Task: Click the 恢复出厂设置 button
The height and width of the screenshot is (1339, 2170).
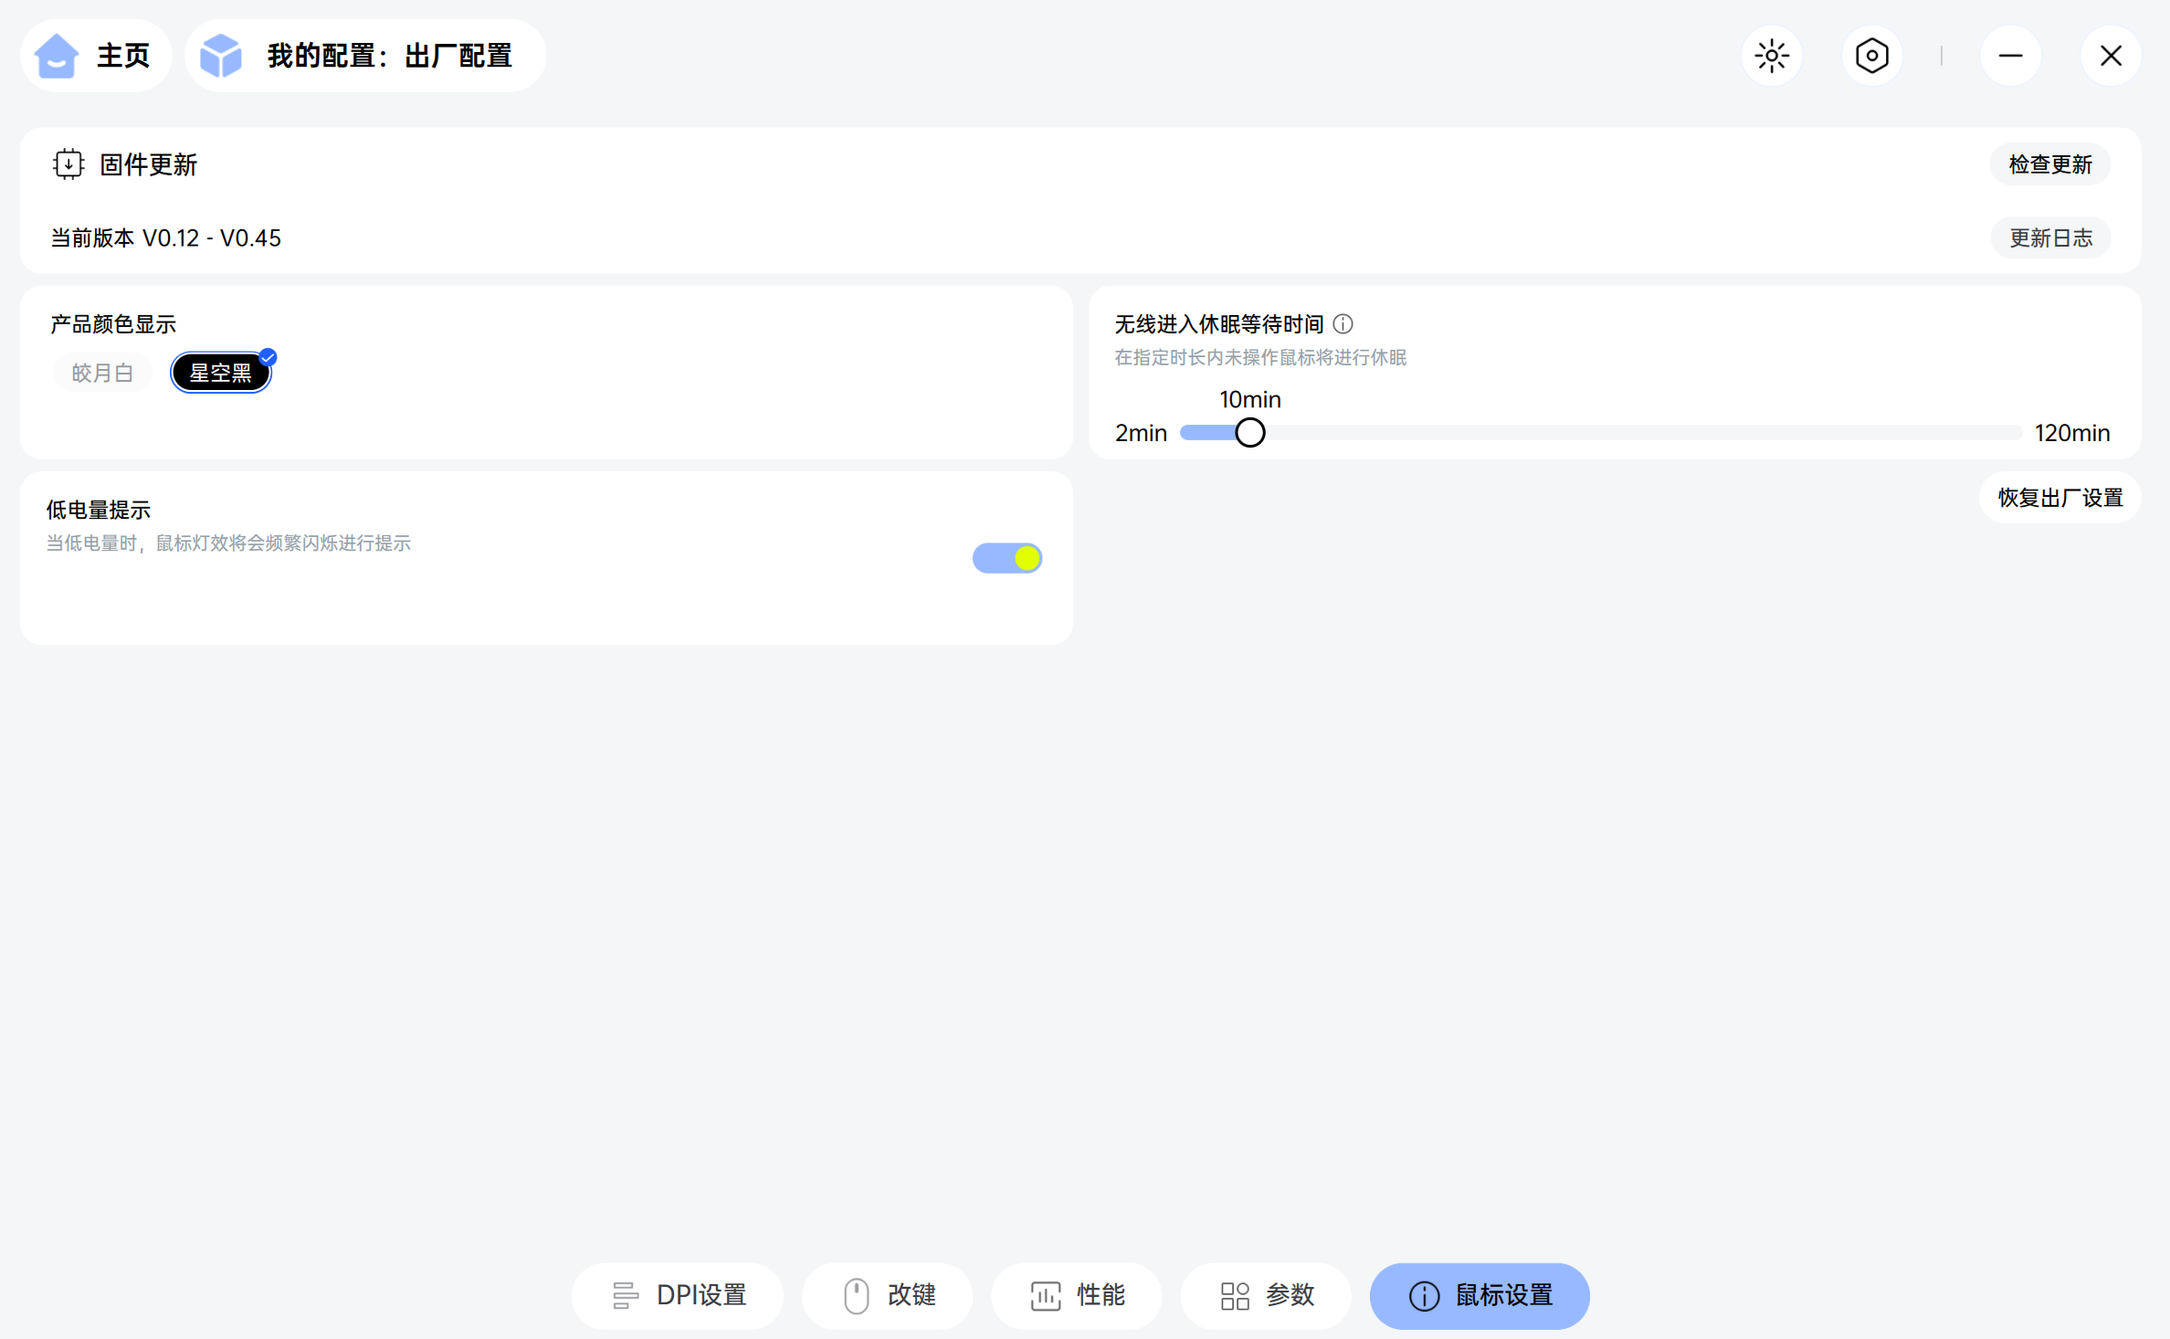Action: tap(2059, 498)
